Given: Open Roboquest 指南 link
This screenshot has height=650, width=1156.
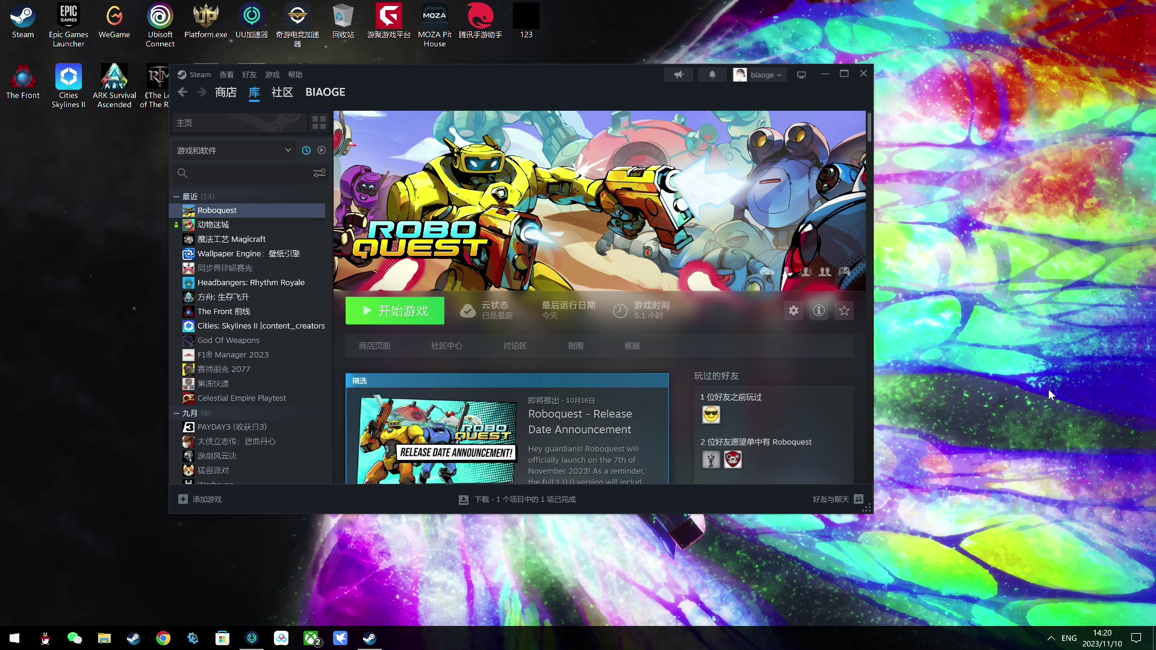Looking at the screenshot, I should 576,346.
